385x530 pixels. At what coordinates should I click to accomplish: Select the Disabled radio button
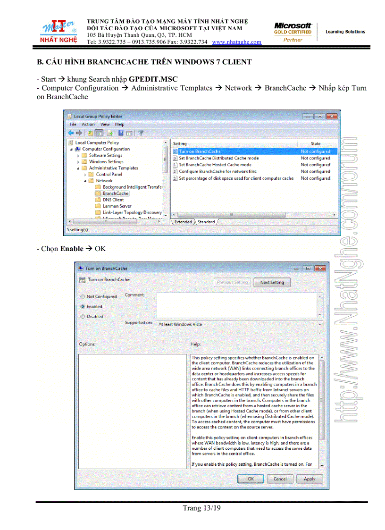tap(84, 316)
